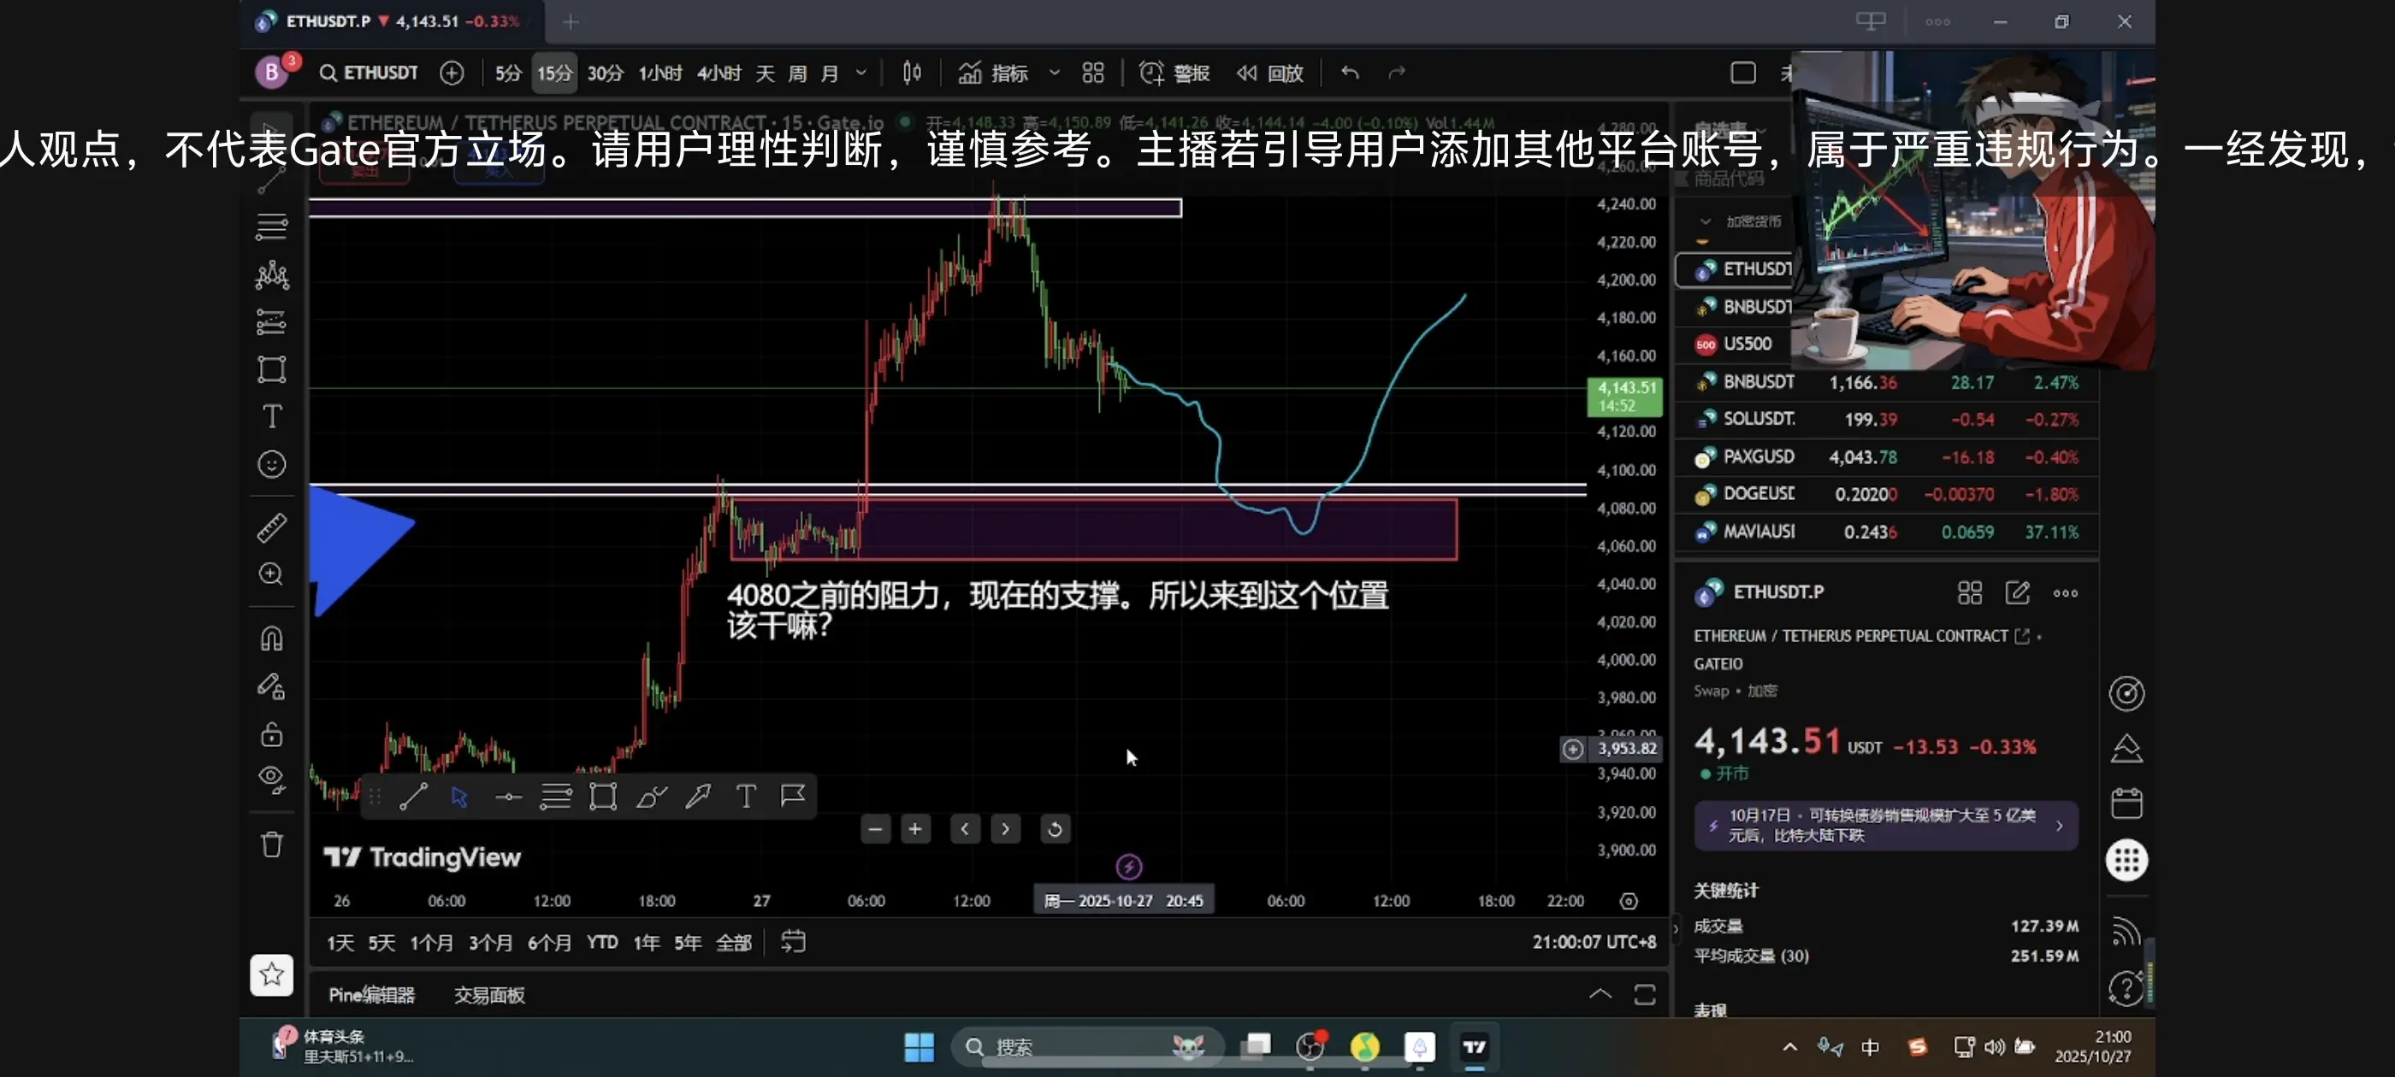Select the 1个月 date range button
2395x1077 pixels.
click(431, 942)
